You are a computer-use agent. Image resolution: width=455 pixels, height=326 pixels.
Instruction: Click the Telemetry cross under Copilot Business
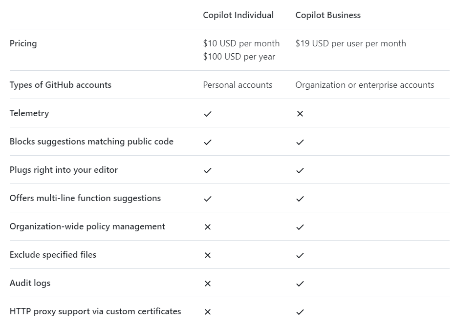[300, 114]
